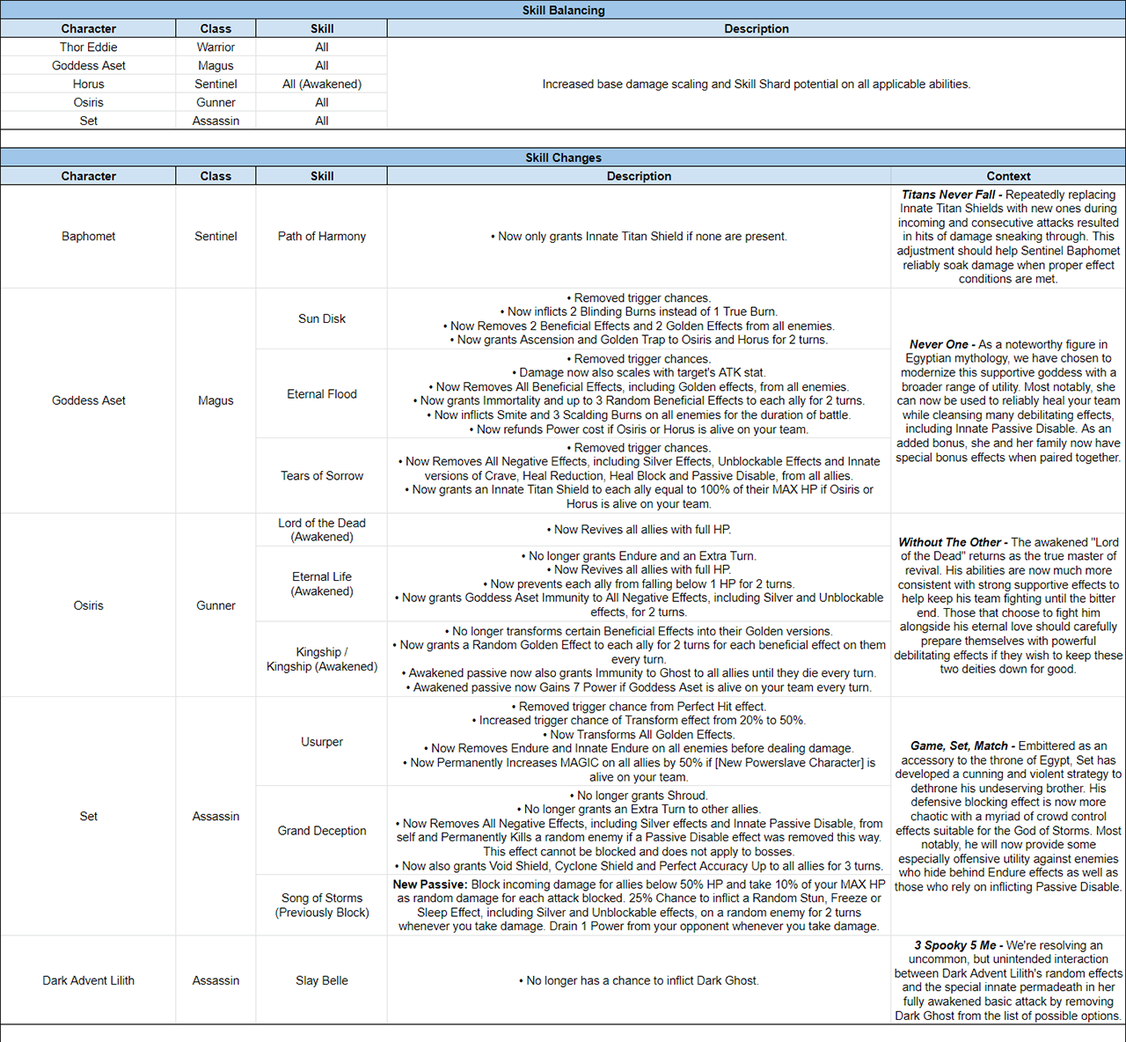Select the Kingship / Kingship (Awakened) cell
The height and width of the screenshot is (1042, 1126).
[321, 659]
